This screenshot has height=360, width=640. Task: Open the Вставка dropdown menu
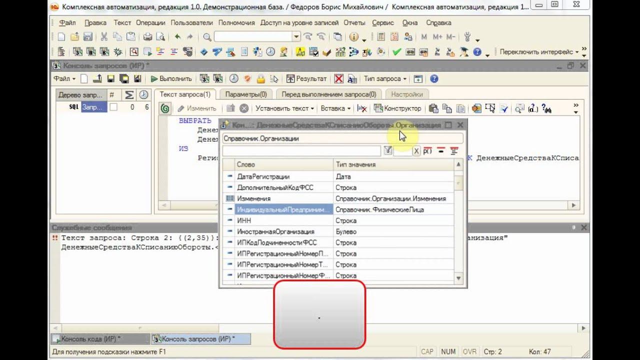(x=335, y=108)
